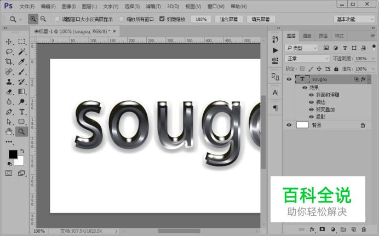
Task: Select the Healing Brush tool
Action: (9, 72)
